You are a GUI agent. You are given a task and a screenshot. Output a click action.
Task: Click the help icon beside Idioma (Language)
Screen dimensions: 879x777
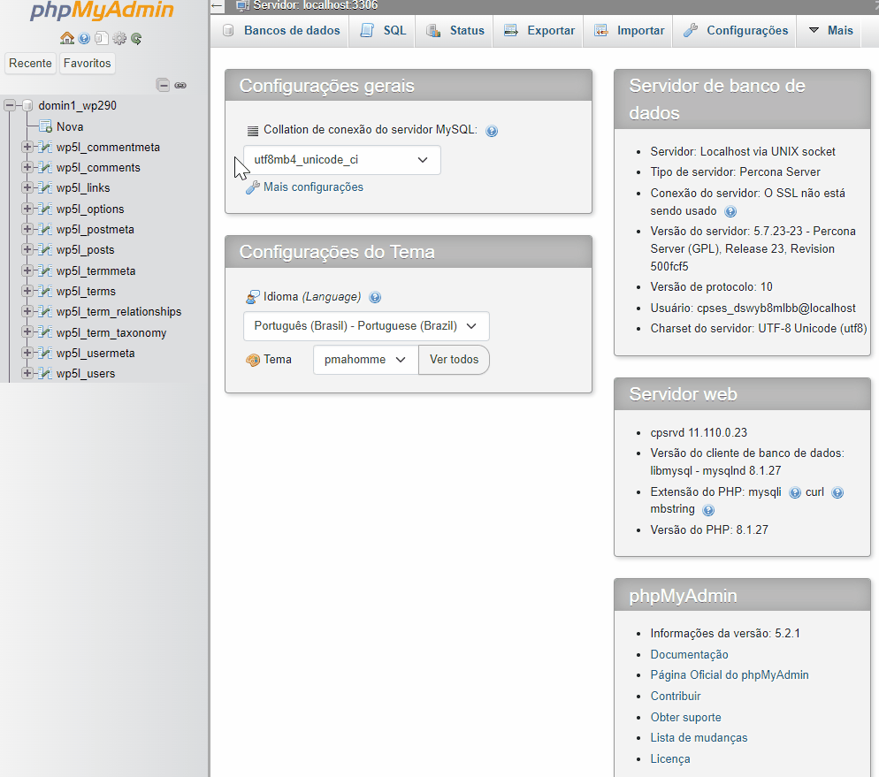[x=375, y=297]
